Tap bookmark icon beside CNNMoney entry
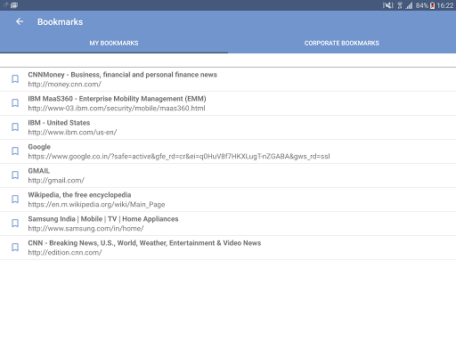This screenshot has width=456, height=342. coord(15,79)
